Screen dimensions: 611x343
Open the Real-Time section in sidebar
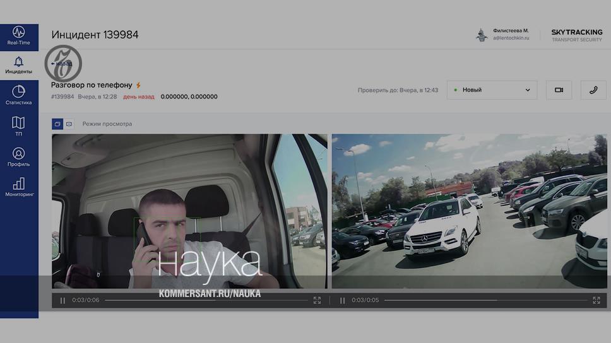click(x=19, y=36)
